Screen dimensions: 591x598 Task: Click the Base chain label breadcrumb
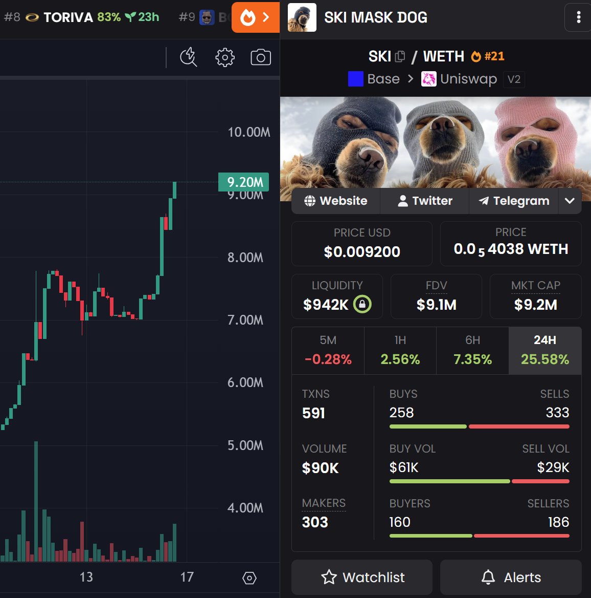tap(383, 79)
